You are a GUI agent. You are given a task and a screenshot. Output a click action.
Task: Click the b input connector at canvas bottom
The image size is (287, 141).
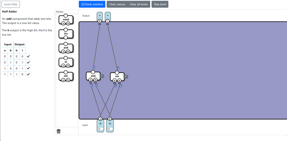point(110,119)
